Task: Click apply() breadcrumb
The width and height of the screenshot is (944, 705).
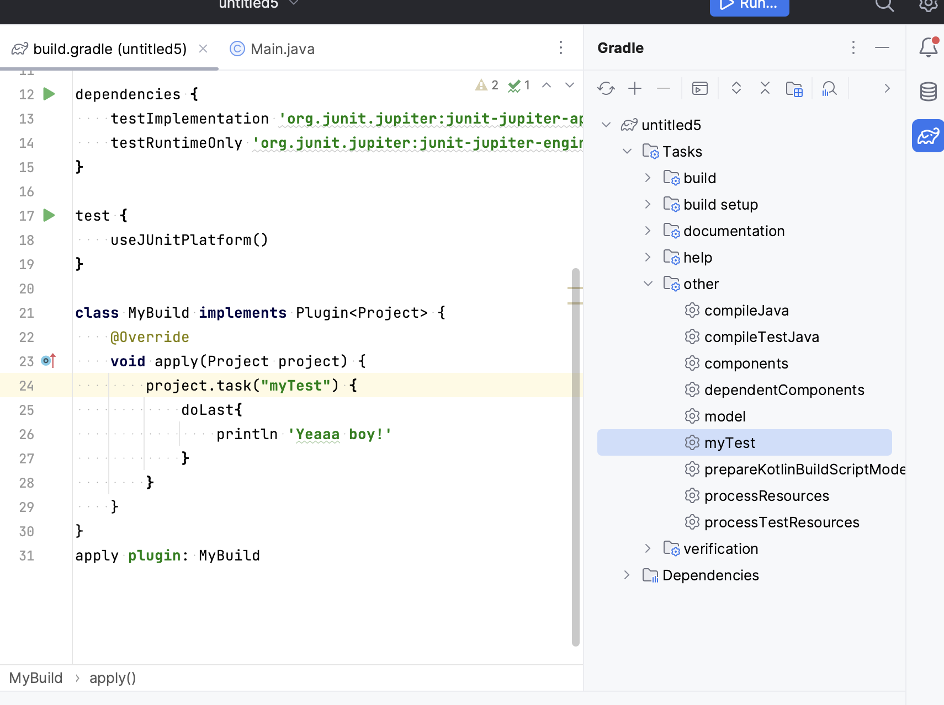Action: (x=113, y=678)
